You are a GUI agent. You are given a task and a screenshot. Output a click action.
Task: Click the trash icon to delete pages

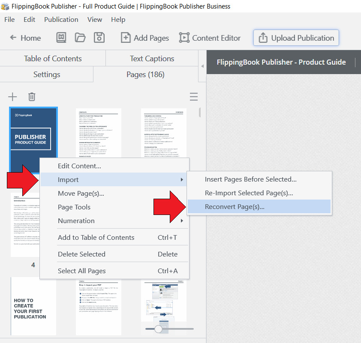32,97
